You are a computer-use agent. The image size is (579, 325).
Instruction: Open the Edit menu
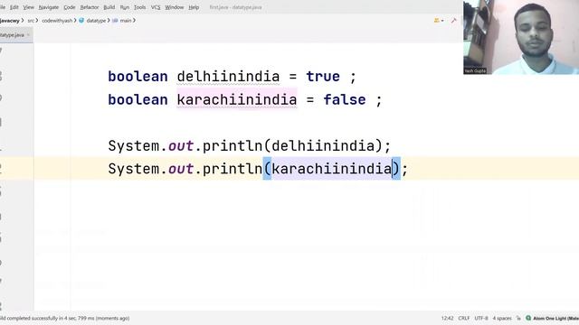pyautogui.click(x=14, y=7)
